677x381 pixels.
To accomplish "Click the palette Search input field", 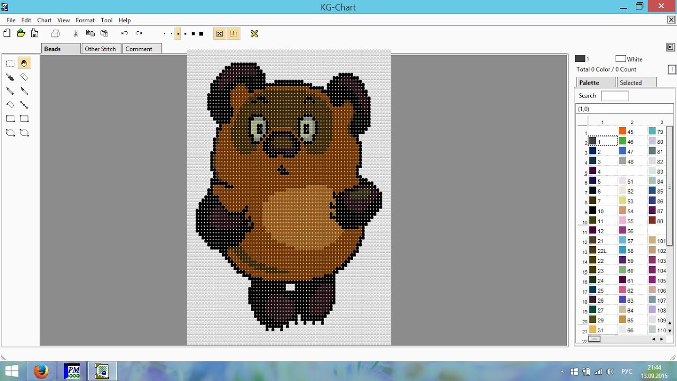I will pos(615,96).
